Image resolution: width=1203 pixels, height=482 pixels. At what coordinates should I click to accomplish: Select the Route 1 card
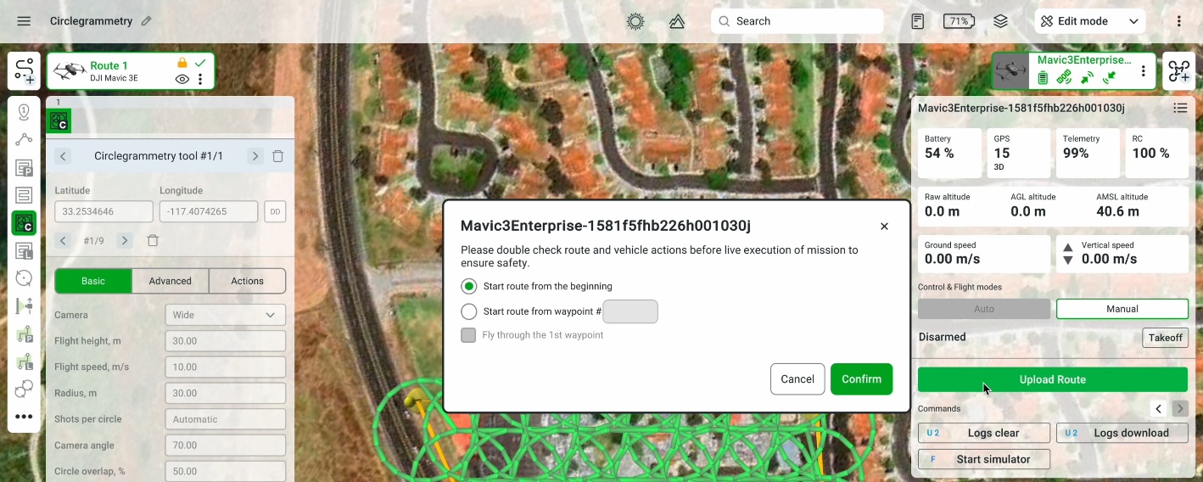[x=131, y=71]
